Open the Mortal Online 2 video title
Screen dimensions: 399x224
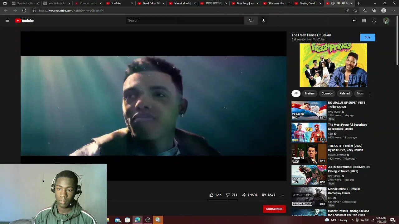click(x=344, y=191)
